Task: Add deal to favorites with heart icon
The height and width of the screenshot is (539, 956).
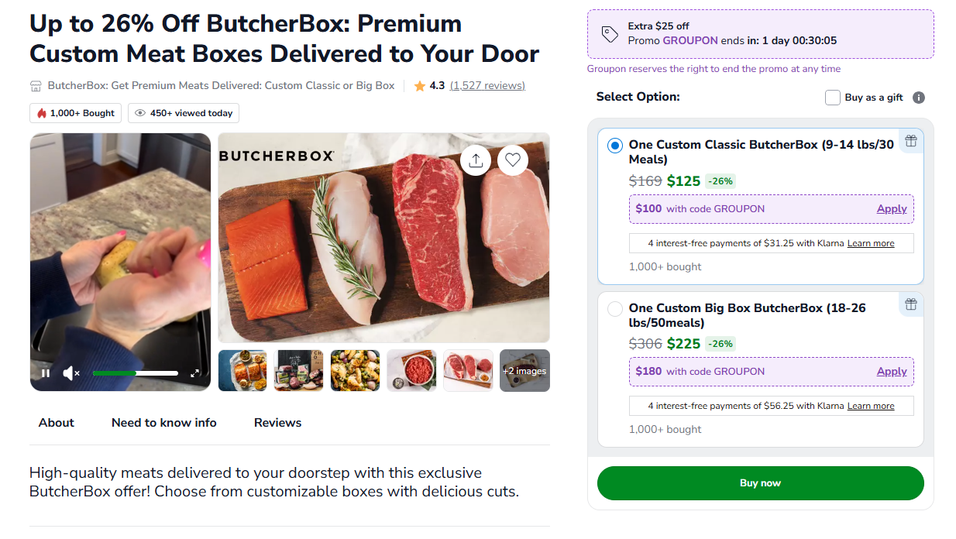Action: 513,160
